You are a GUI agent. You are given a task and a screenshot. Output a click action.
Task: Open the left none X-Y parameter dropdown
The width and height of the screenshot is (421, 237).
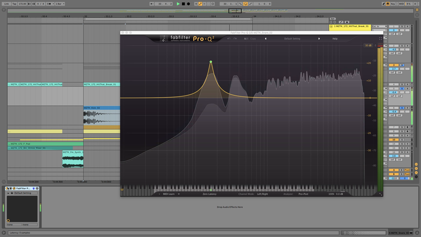click(x=14, y=225)
